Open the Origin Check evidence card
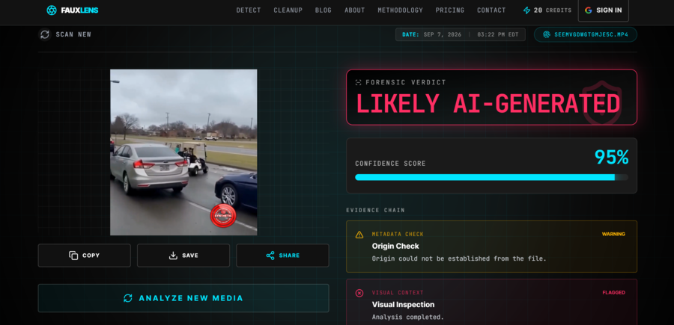This screenshot has width=674, height=325. coord(491,247)
